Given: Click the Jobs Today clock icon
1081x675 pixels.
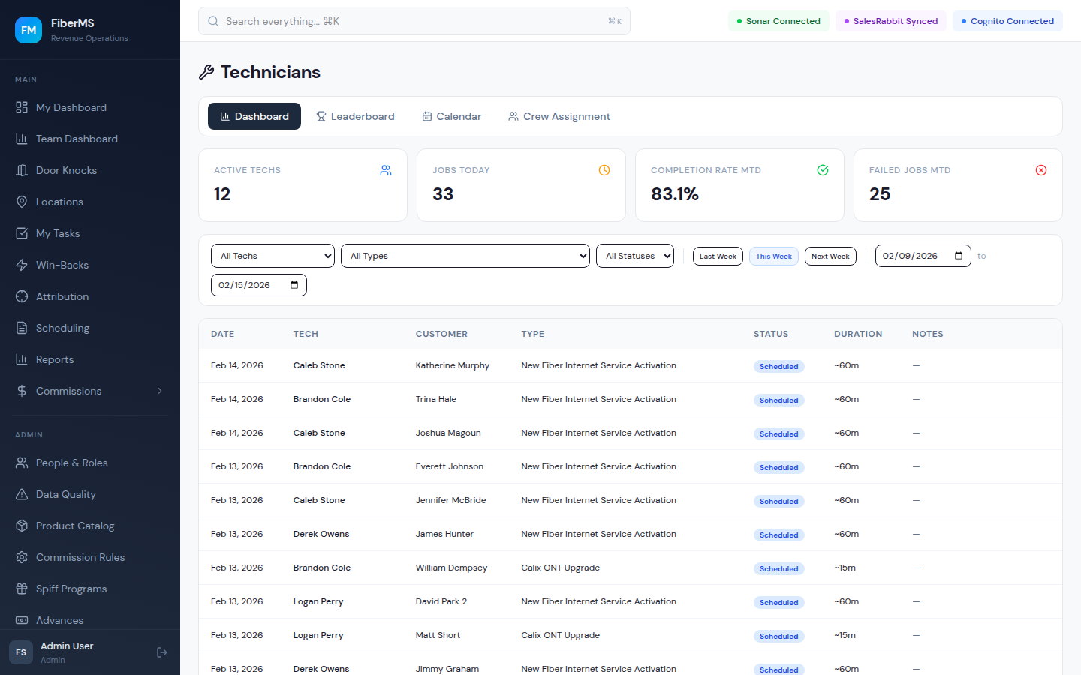Looking at the screenshot, I should pos(604,170).
